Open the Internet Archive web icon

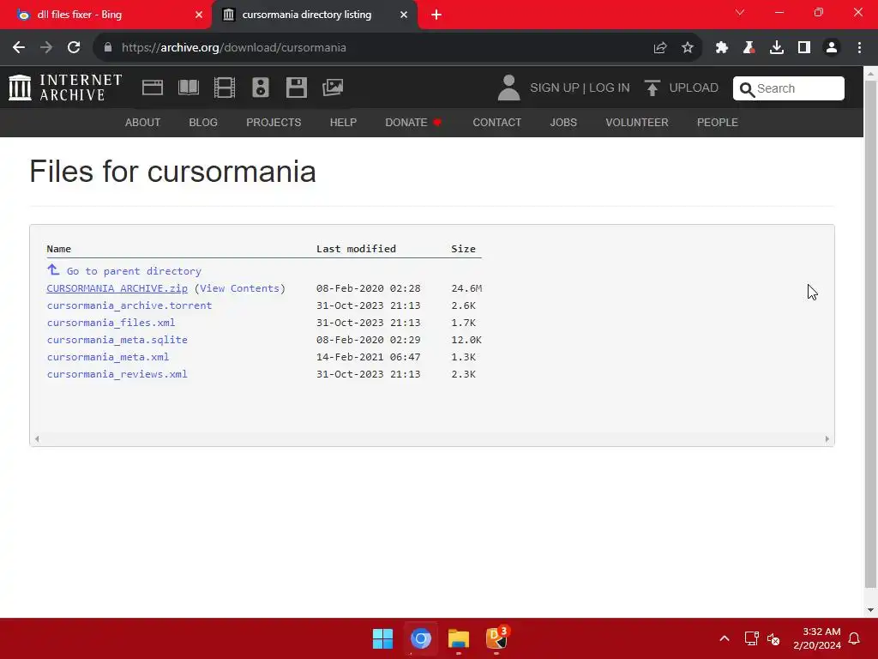pos(153,88)
